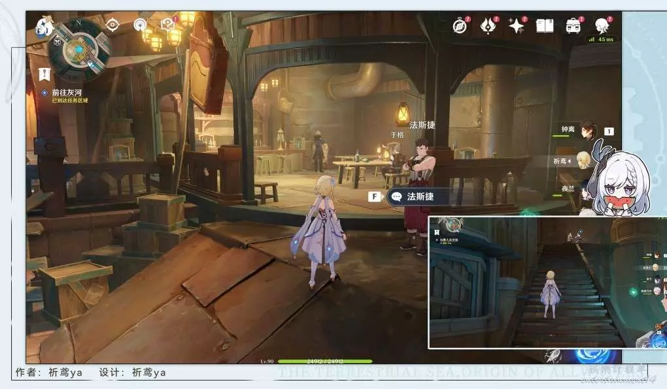Click the 45 ms network latency indicator
Image resolution: width=667 pixels, height=389 pixels.
[x=602, y=40]
